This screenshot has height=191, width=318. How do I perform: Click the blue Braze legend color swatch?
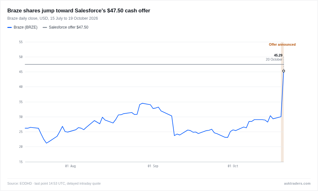pos(10,27)
